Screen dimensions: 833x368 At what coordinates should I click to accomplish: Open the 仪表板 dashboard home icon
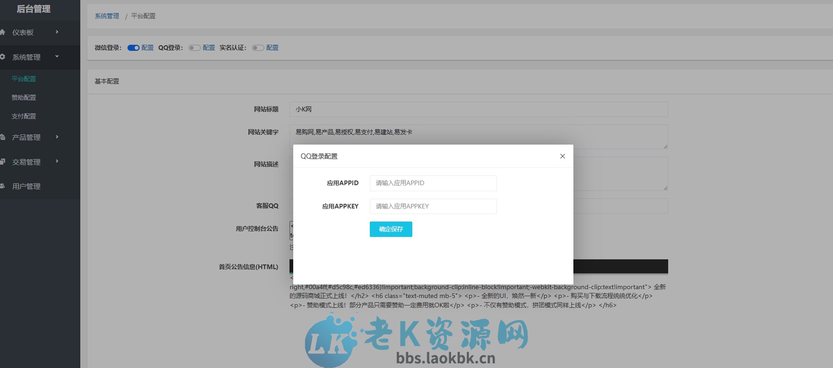pyautogui.click(x=2, y=32)
